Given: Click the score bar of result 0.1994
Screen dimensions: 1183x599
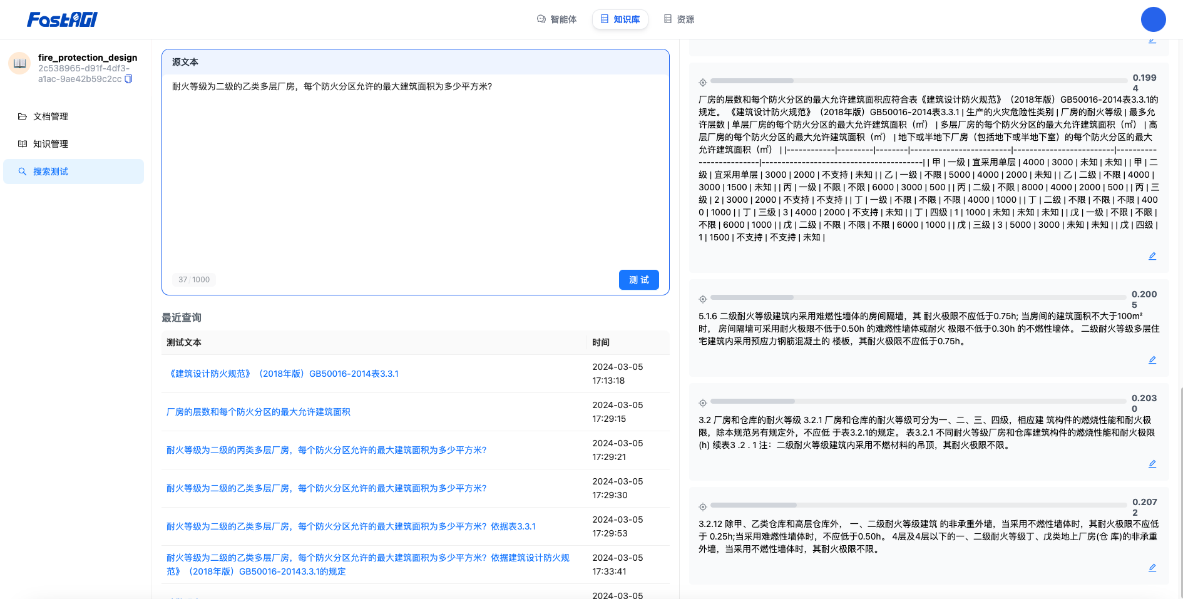Looking at the screenshot, I should tap(919, 81).
